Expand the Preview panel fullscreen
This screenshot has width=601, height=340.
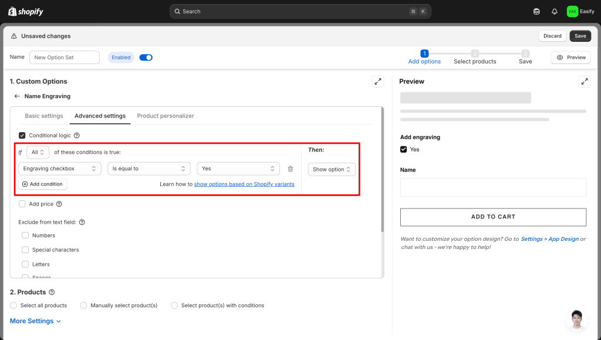[584, 82]
